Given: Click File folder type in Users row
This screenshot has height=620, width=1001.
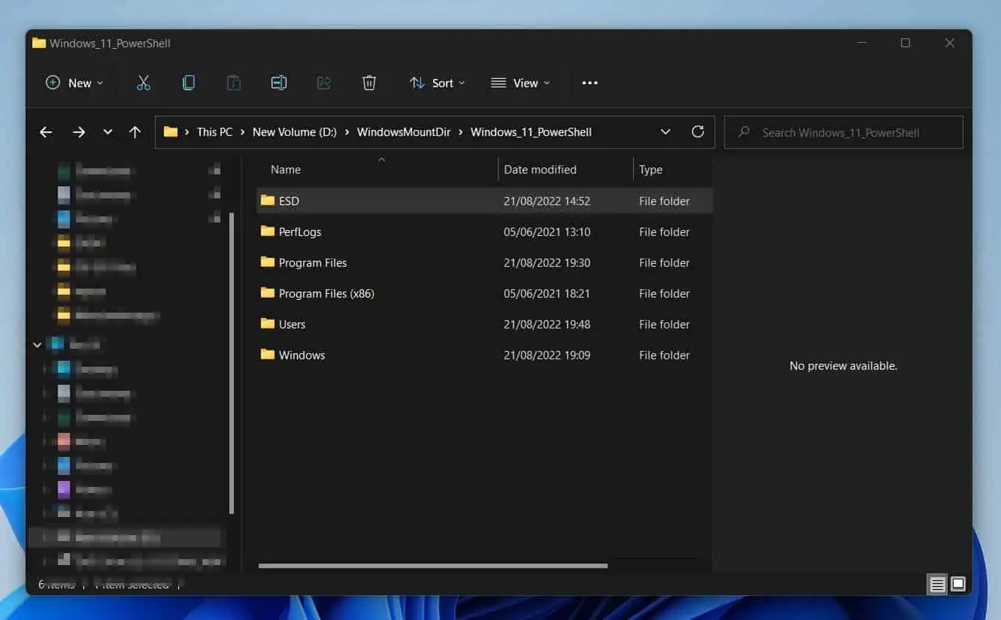Looking at the screenshot, I should pyautogui.click(x=664, y=325).
